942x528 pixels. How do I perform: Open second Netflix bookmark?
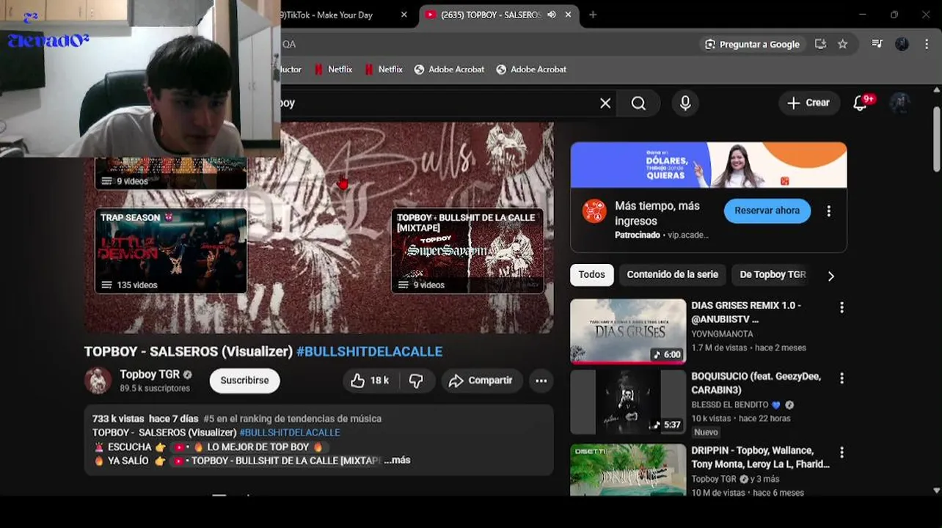(383, 70)
